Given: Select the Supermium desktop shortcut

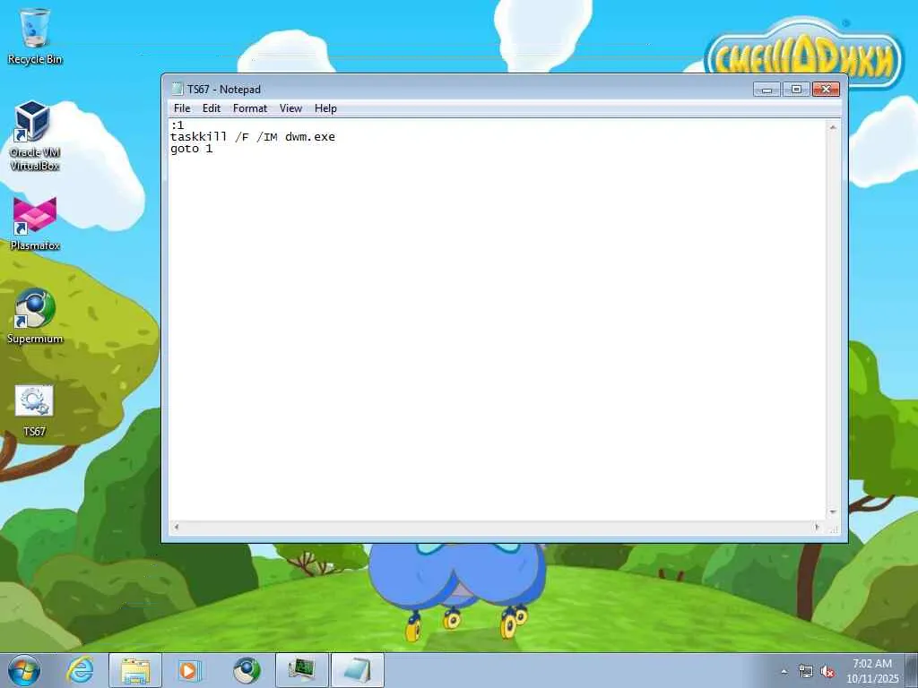Looking at the screenshot, I should (35, 316).
